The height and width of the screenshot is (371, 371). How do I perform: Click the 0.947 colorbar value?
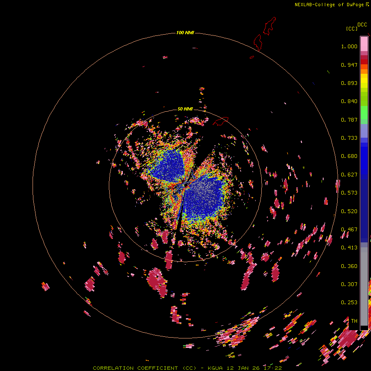349,65
